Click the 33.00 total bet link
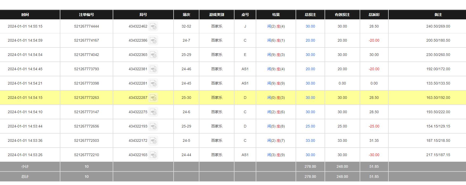 (x=310, y=141)
